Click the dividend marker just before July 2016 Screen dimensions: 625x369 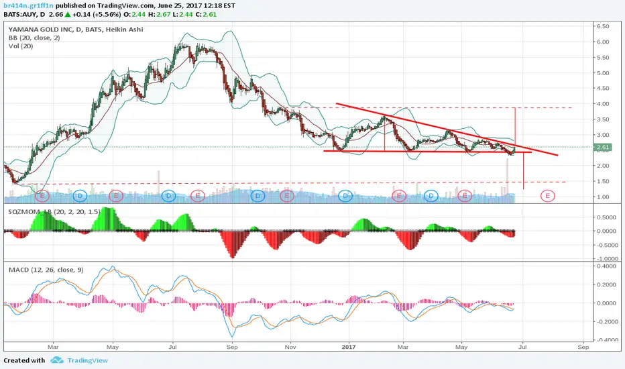click(168, 196)
